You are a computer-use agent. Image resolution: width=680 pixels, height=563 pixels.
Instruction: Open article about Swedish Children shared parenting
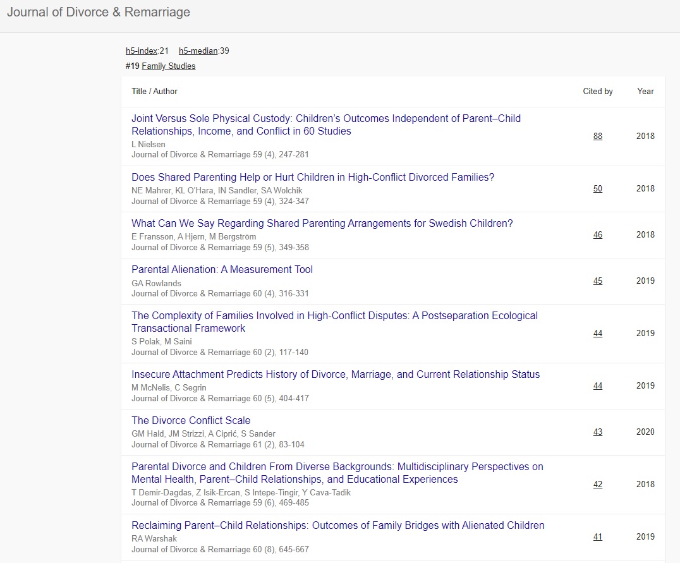pos(322,224)
